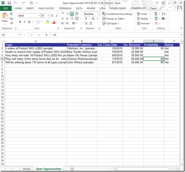Toggle Wrap Text
The image size is (185, 172).
(77, 14)
